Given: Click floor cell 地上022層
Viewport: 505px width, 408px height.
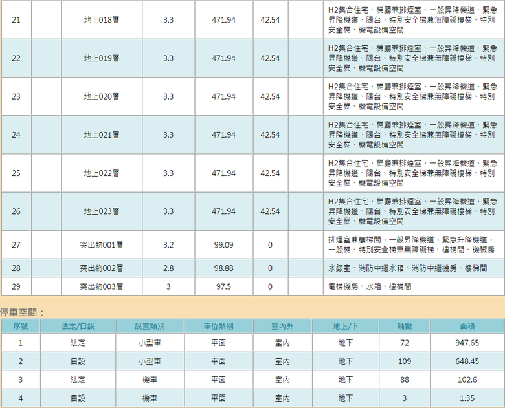Looking at the screenshot, I should [102, 173].
